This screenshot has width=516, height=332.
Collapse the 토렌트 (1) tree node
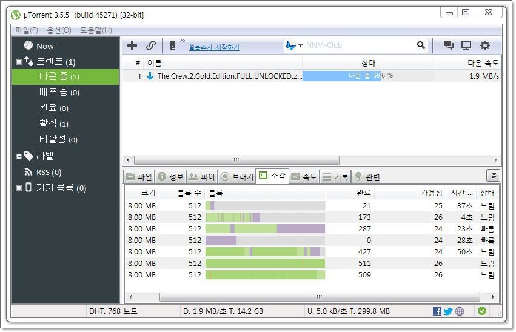tap(19, 62)
